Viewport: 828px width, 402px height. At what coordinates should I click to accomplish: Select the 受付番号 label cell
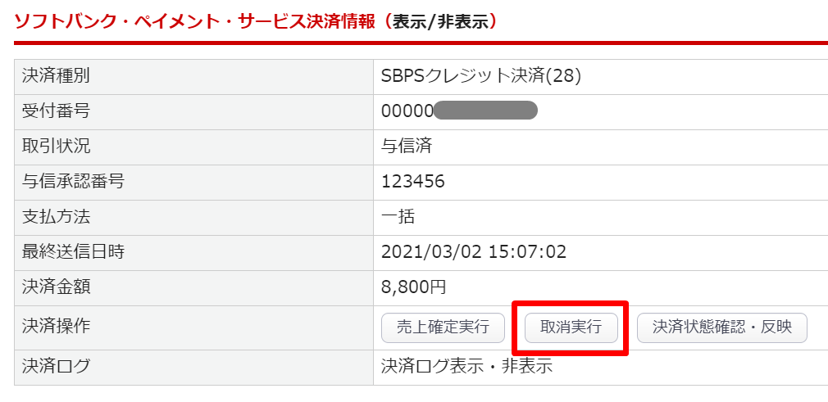coord(57,111)
